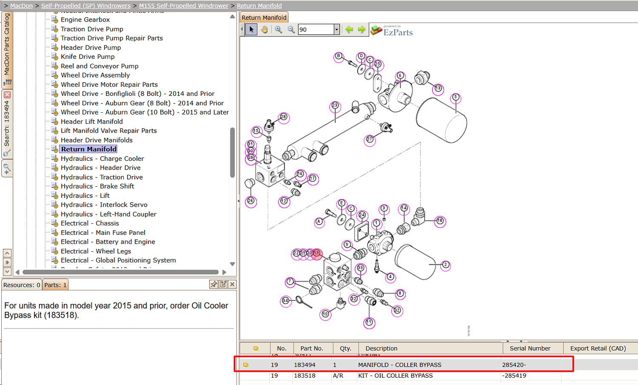638x385 pixels.
Task: Click the tree vertical scrollbar thumb
Action: pyautogui.click(x=232, y=152)
